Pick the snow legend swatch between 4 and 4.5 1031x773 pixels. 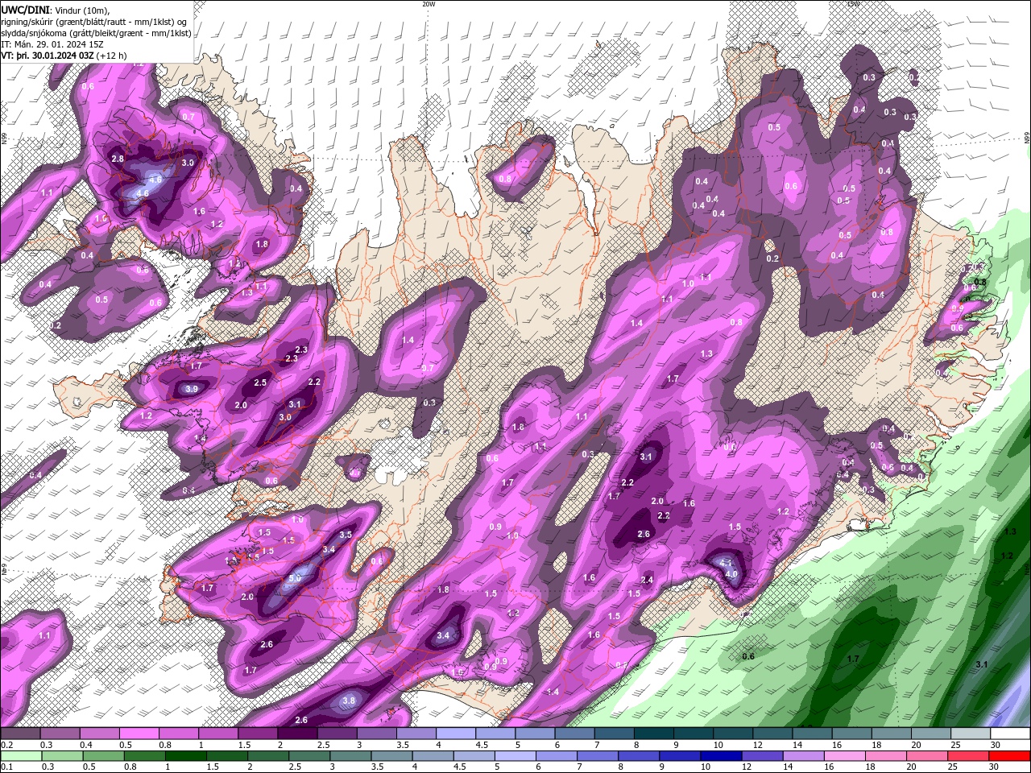[456, 734]
